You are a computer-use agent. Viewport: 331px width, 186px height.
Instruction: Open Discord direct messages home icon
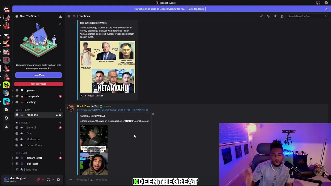[x=6, y=9]
